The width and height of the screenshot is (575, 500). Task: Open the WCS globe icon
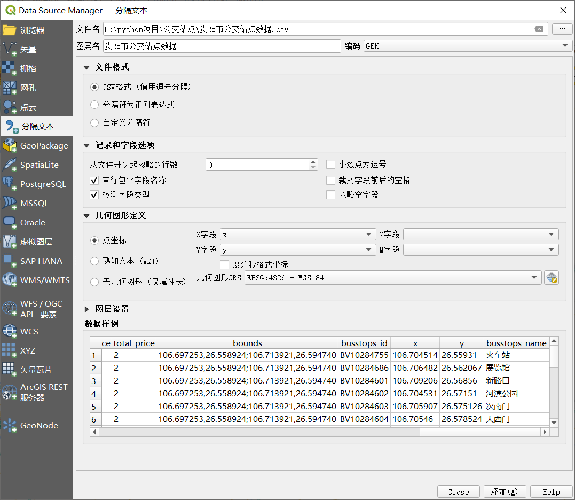(10, 331)
